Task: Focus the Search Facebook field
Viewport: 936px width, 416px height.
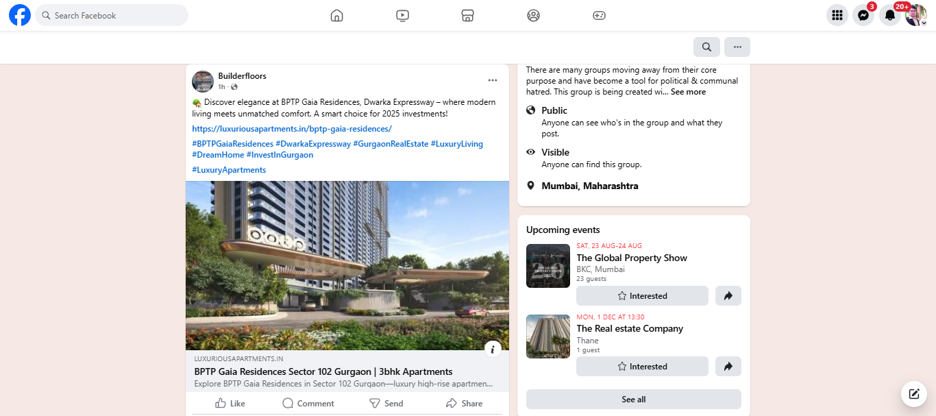Action: pos(112,15)
